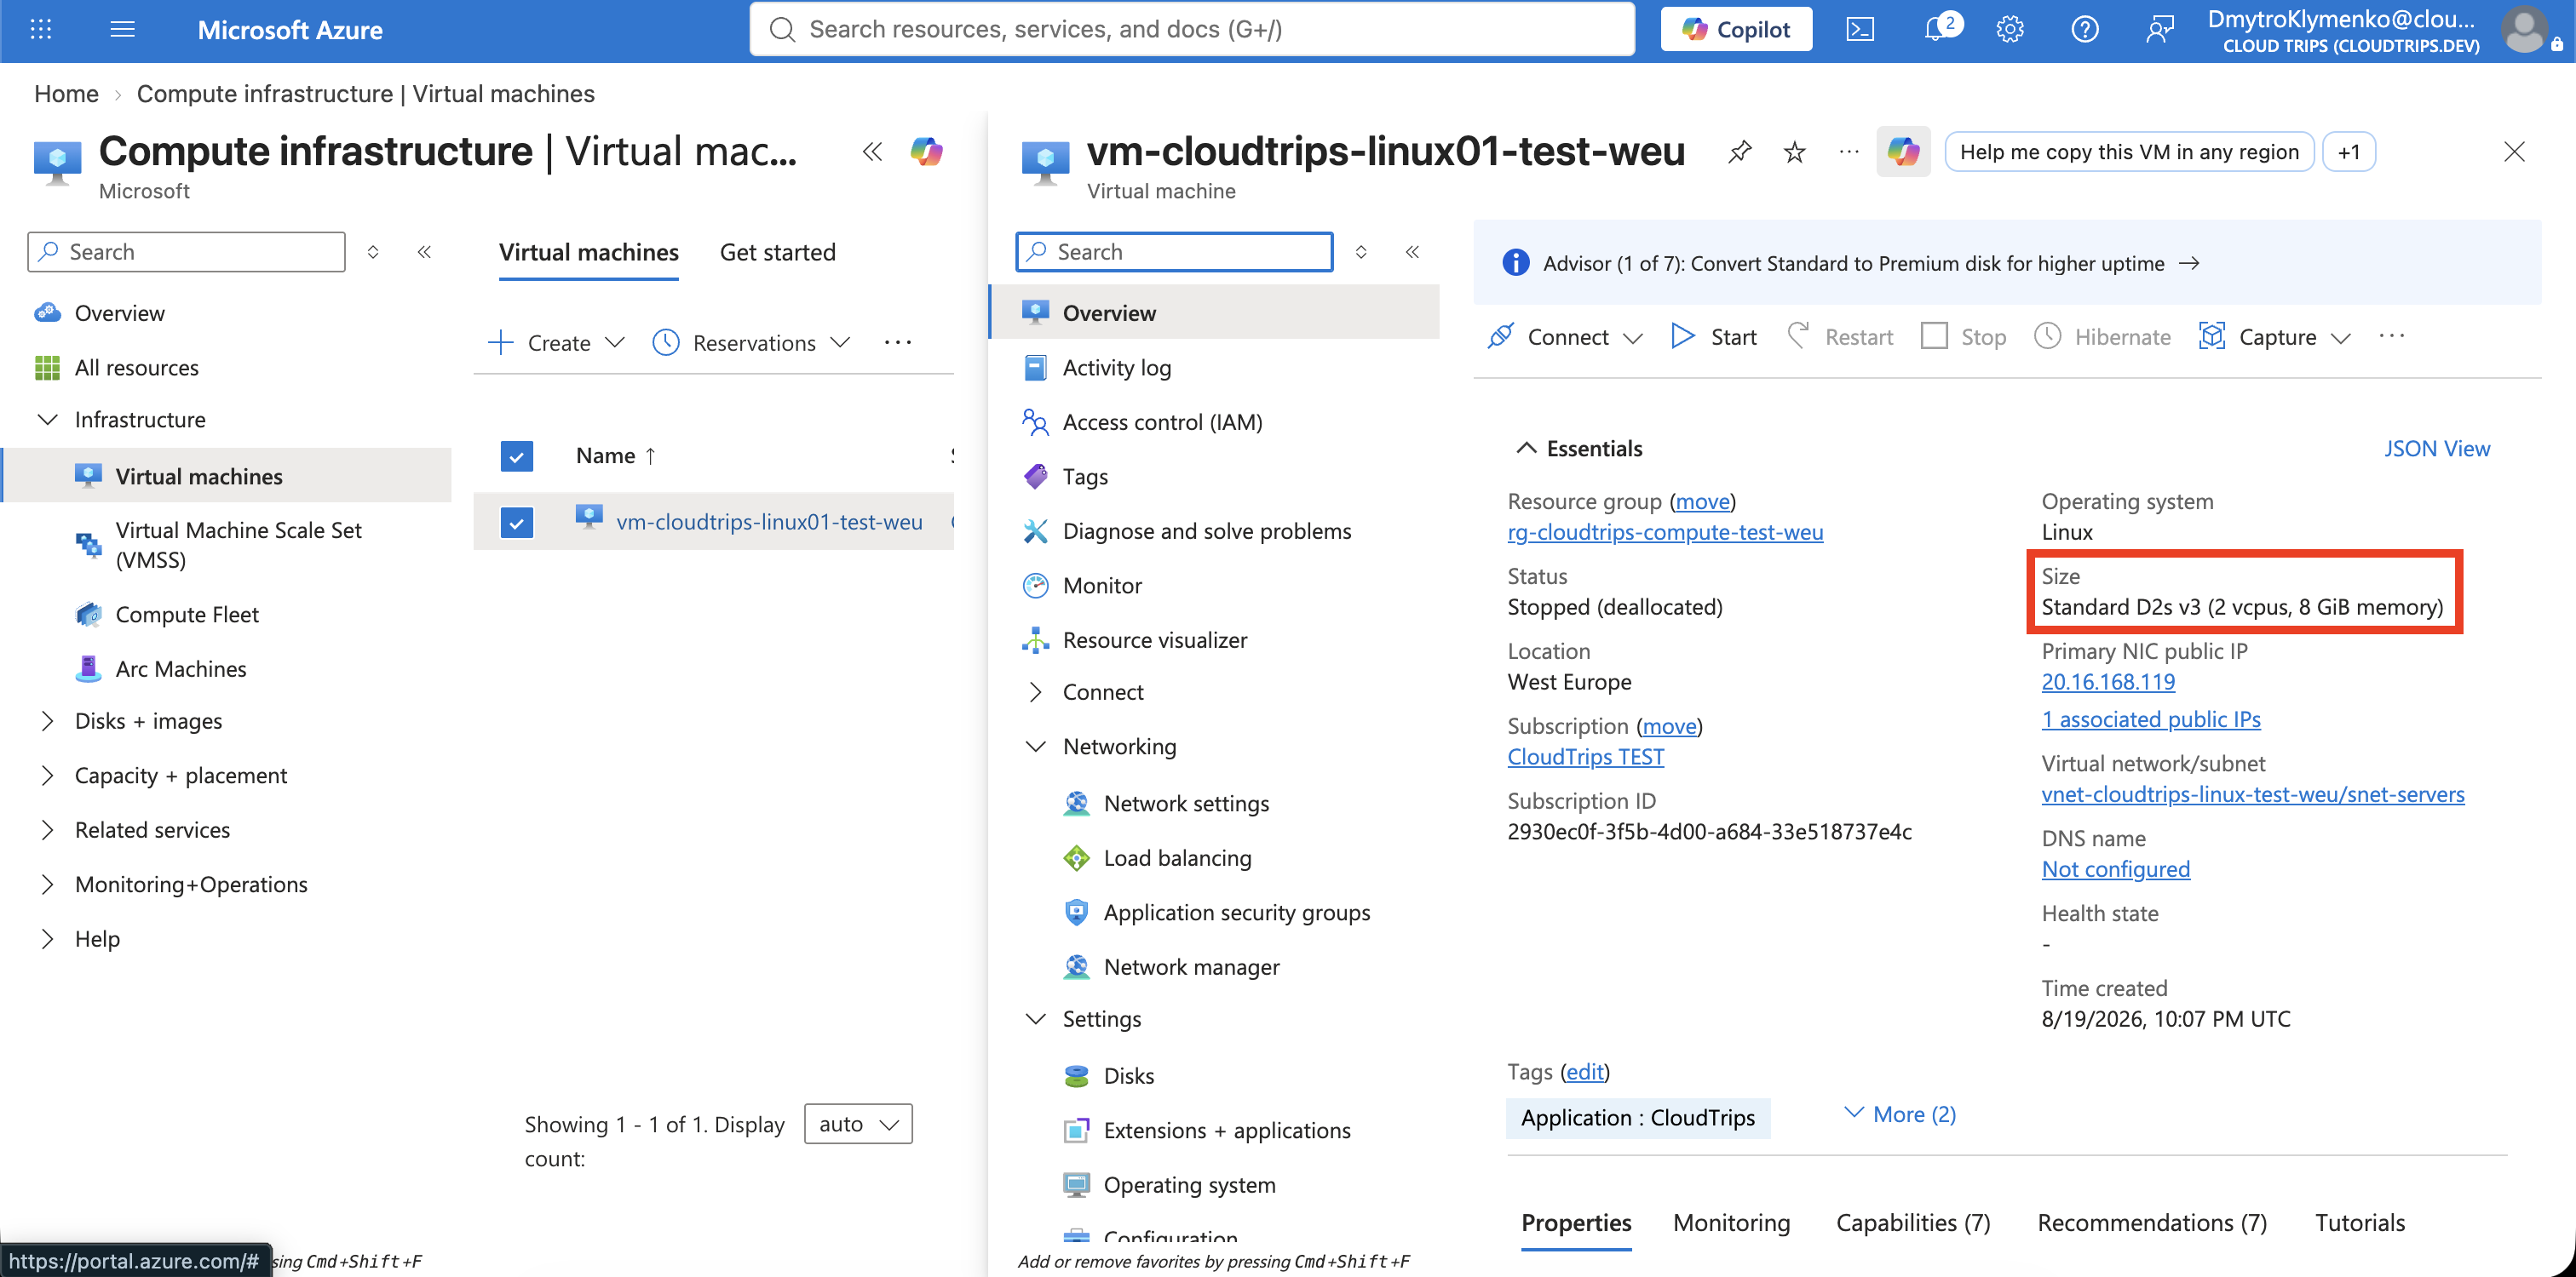
Task: Start the virtual machine
Action: (x=1714, y=337)
